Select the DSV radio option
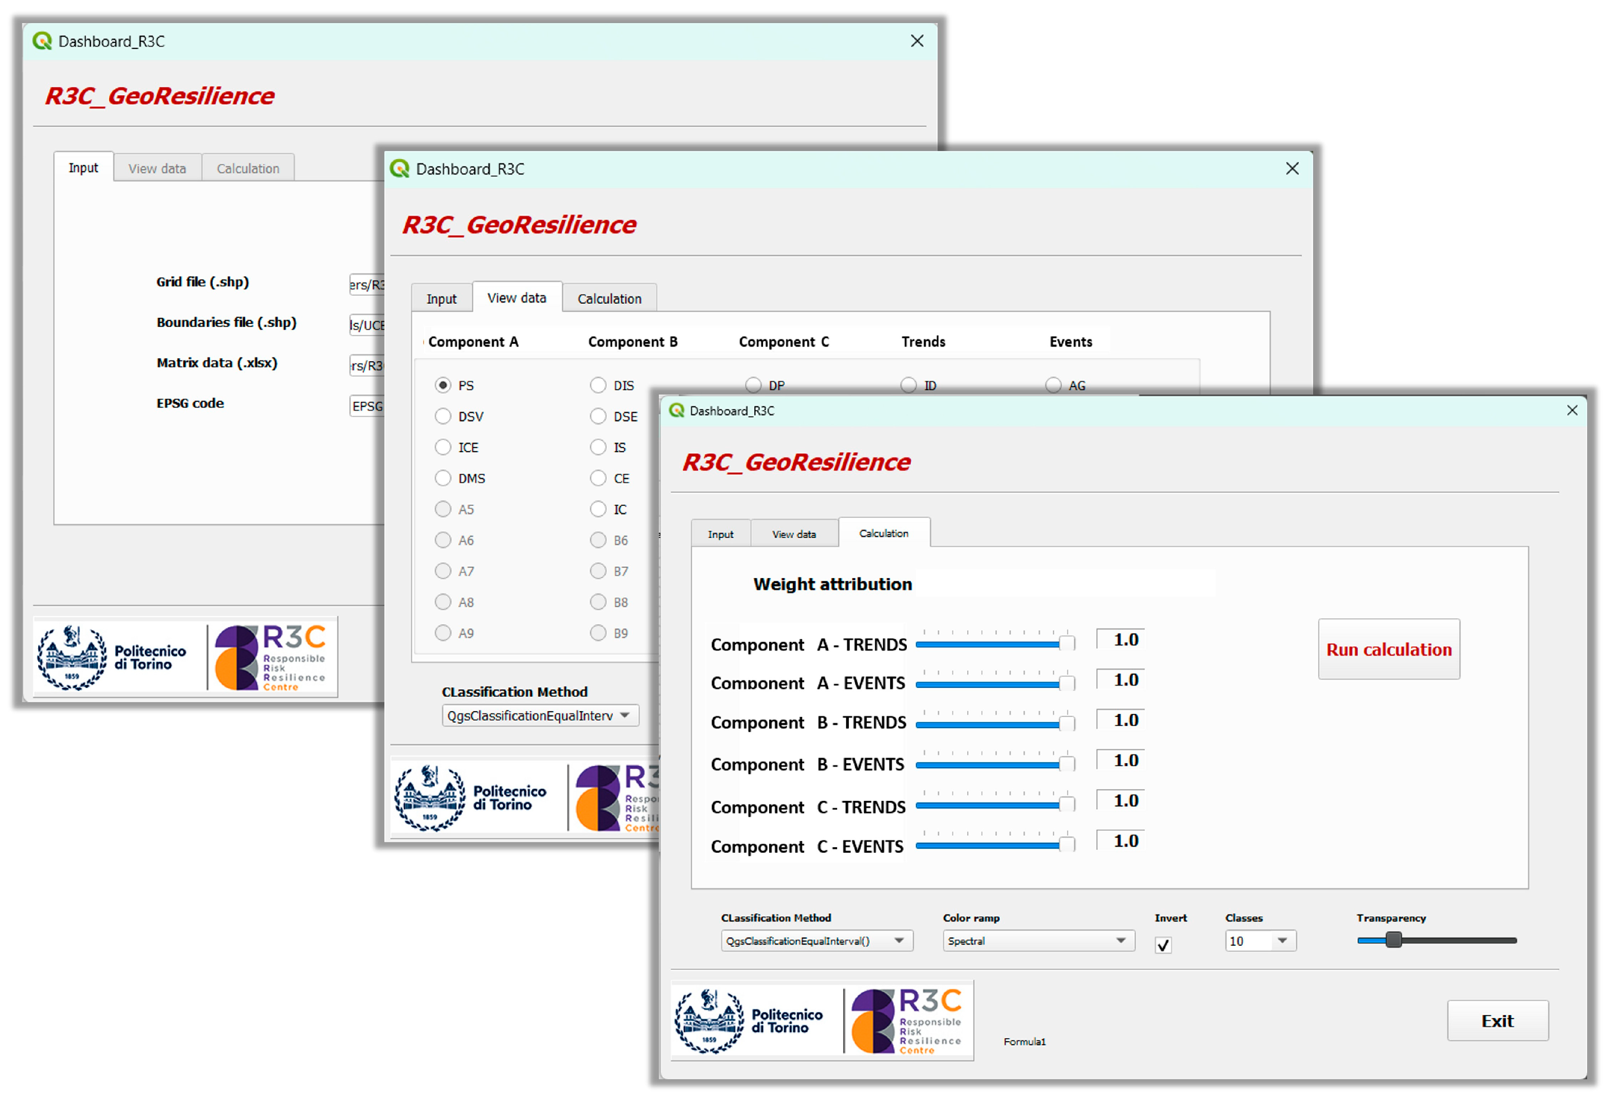 click(x=443, y=416)
